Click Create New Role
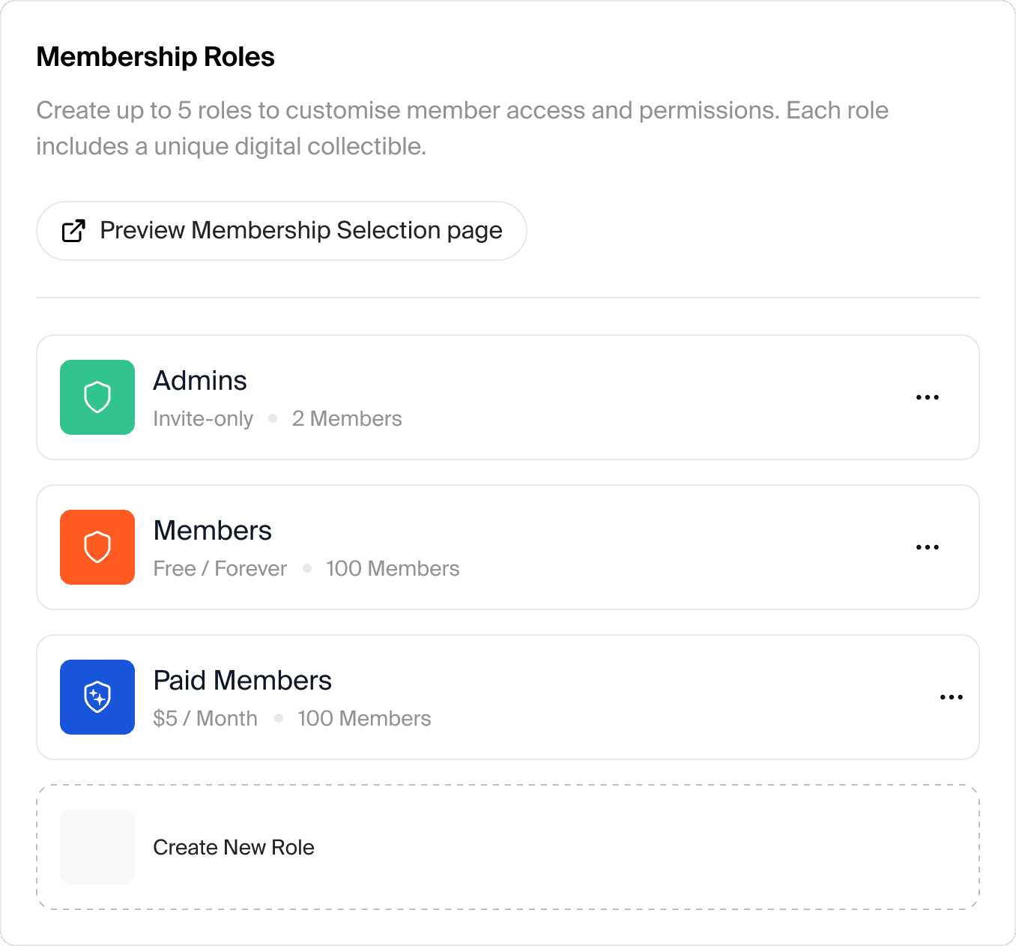 (x=234, y=847)
